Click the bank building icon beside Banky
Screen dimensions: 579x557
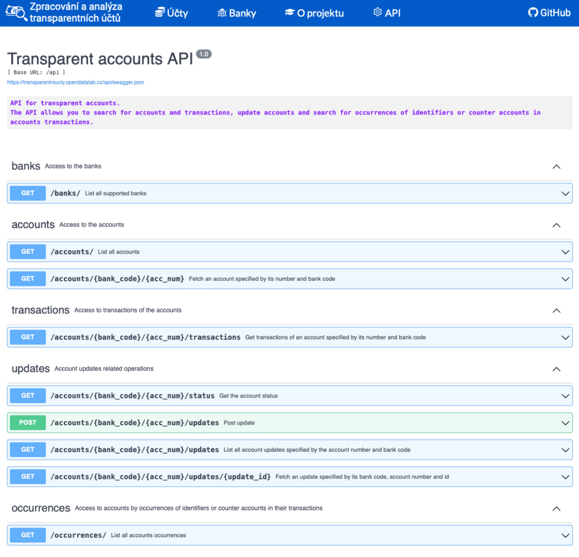tap(222, 12)
